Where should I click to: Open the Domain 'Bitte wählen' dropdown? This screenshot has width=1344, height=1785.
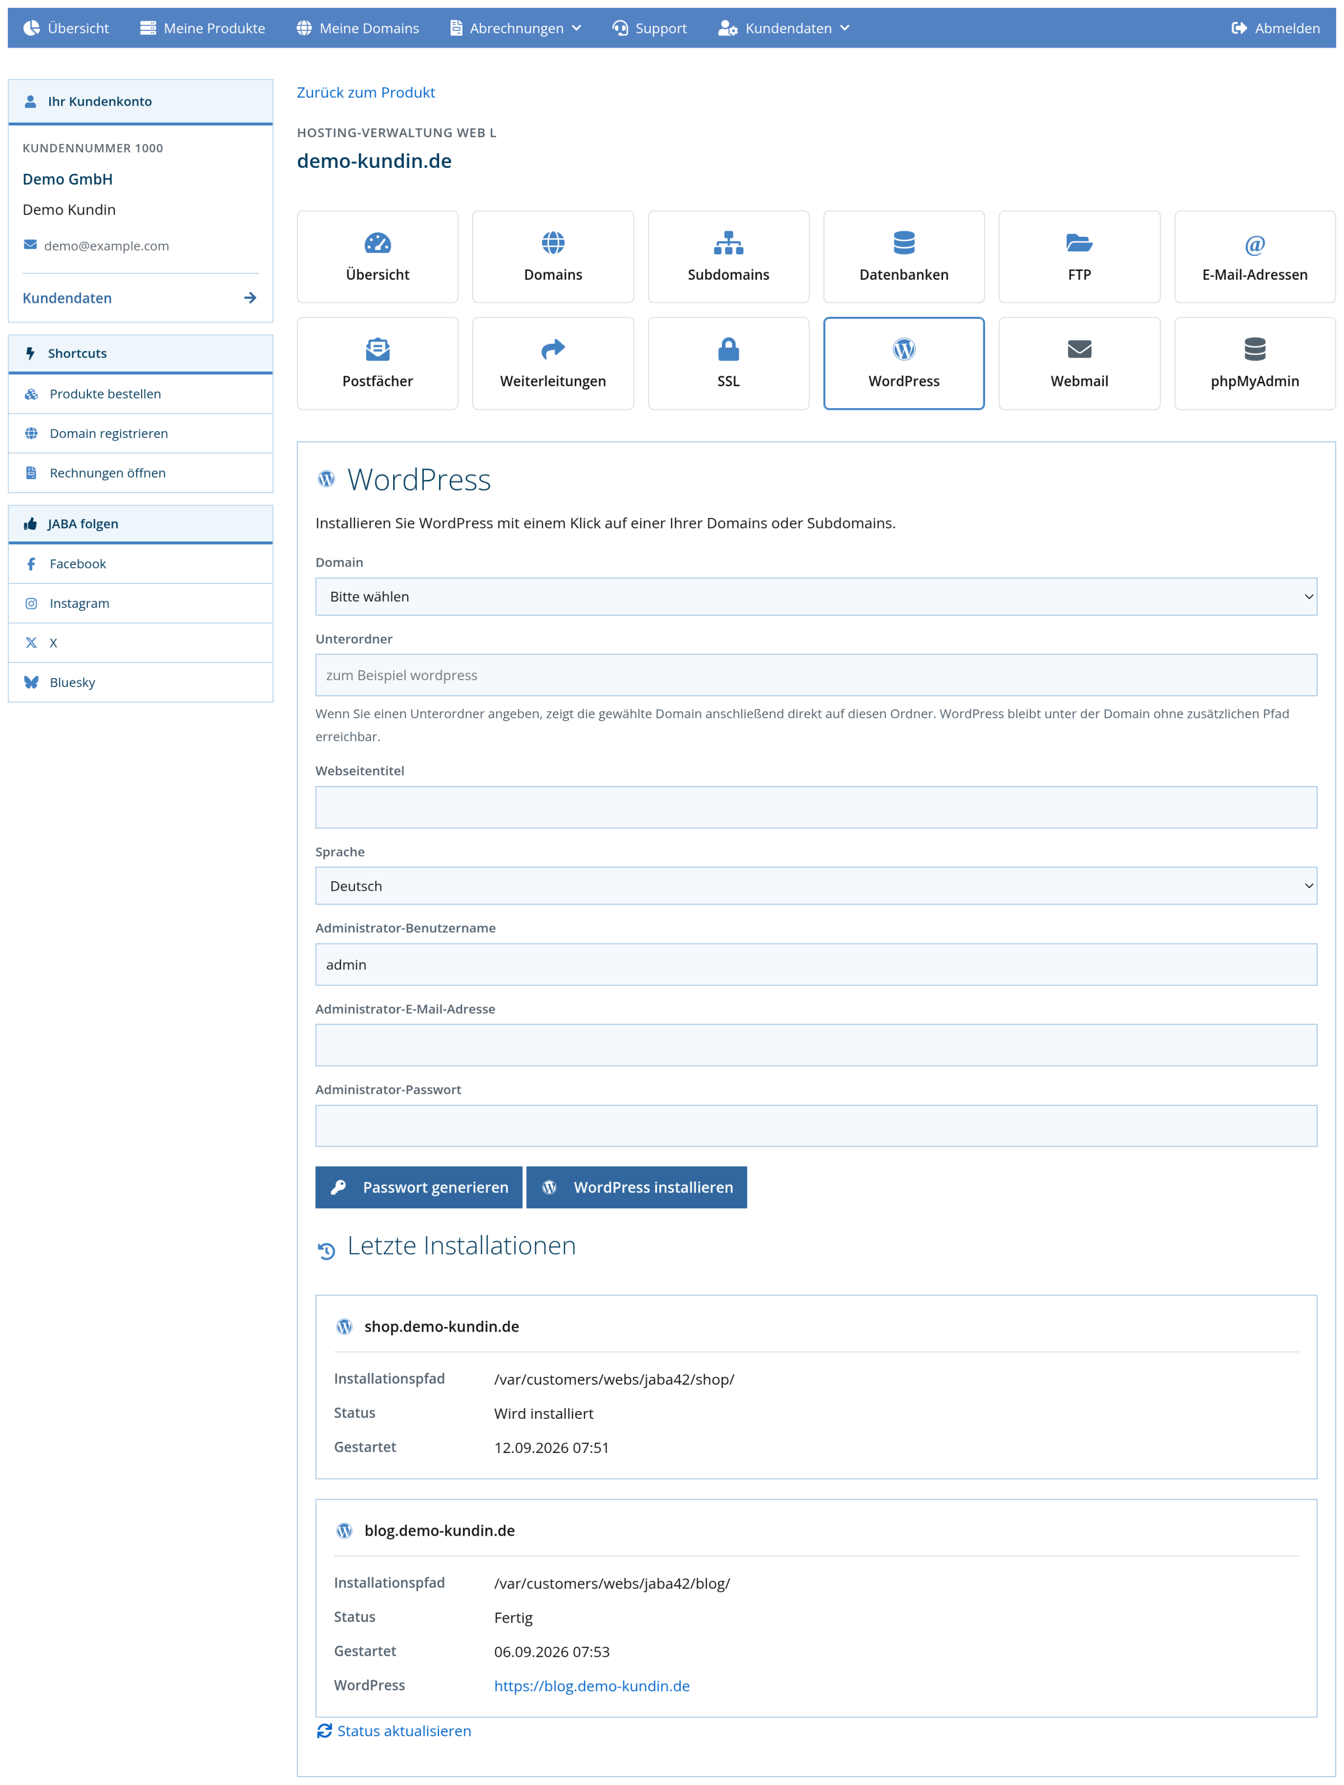click(x=815, y=596)
